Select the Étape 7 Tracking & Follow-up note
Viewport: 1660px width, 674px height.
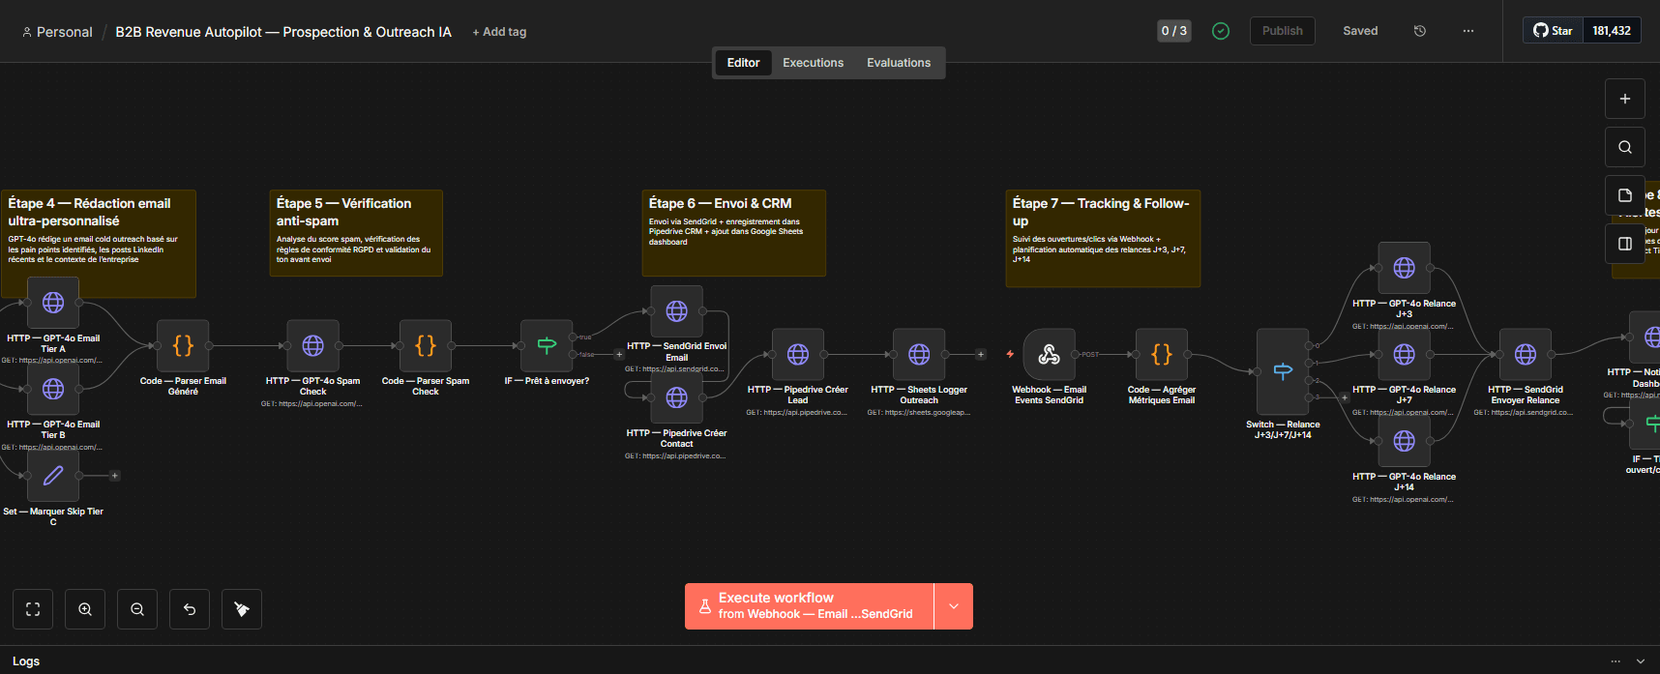point(1103,238)
